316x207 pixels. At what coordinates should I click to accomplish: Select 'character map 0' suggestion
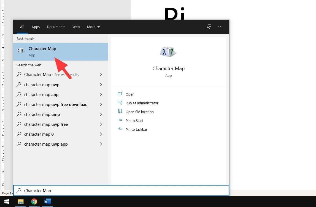[x=60, y=134]
